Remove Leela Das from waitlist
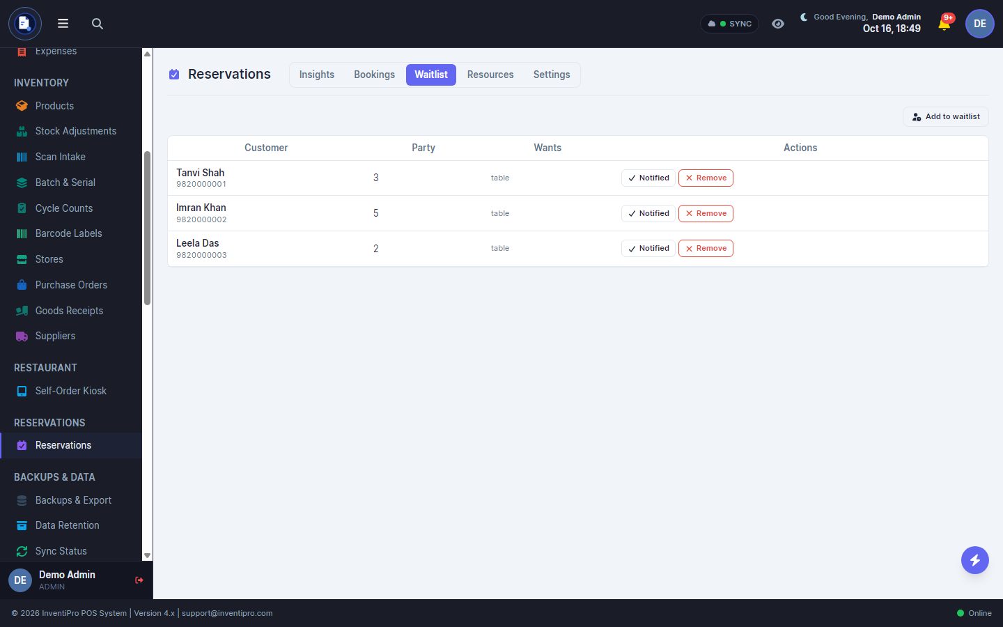The image size is (1003, 627). pos(706,248)
